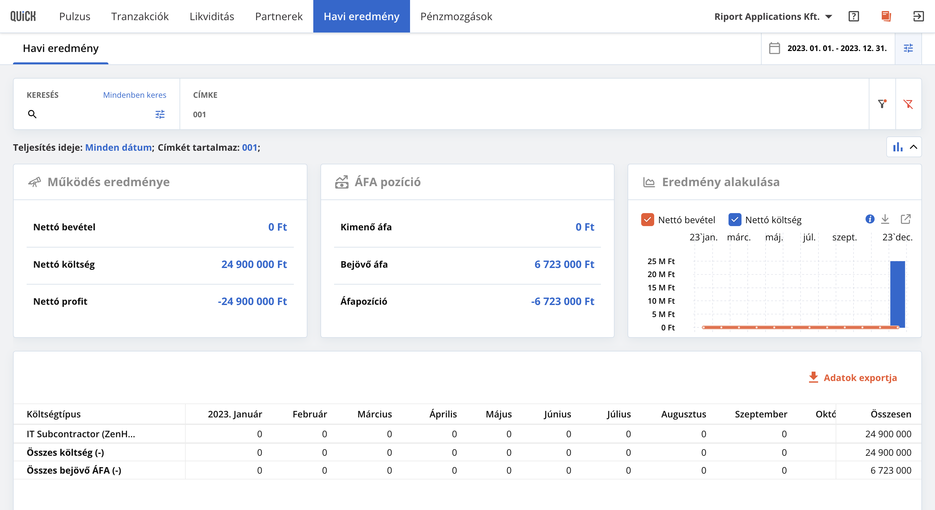Image resolution: width=935 pixels, height=510 pixels.
Task: Click the Bejövő áfa 6 723 000 Ft value
Action: (564, 264)
